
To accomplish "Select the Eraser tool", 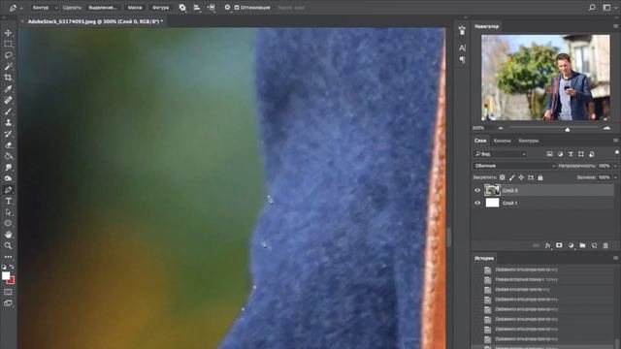I will coord(8,144).
